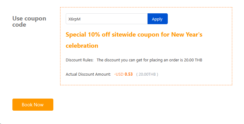Click the orange '-USD' currency text

pyautogui.click(x=119, y=74)
